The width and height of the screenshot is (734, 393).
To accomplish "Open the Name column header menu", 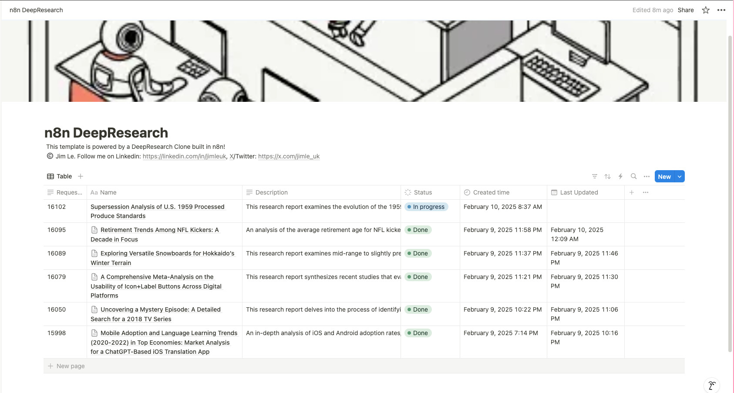I will (x=165, y=192).
